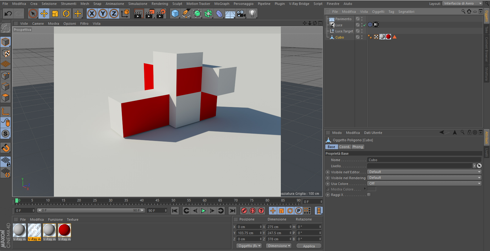Switch to Polygons mode in left sidebar
Image resolution: width=490 pixels, height=251 pixels.
[x=6, y=98]
